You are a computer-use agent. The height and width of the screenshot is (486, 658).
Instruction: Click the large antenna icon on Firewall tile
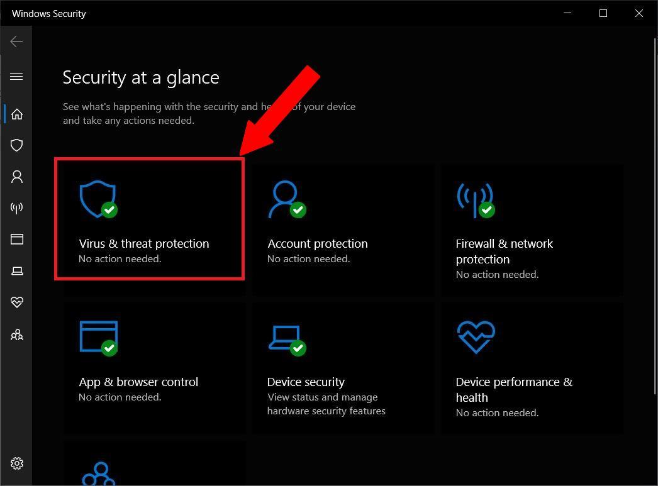pyautogui.click(x=476, y=200)
